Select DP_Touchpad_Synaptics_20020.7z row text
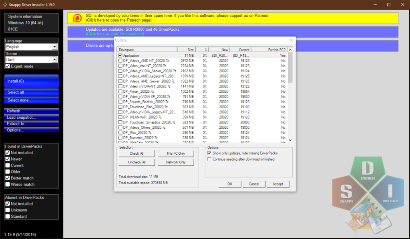410x239 pixels. (x=149, y=122)
